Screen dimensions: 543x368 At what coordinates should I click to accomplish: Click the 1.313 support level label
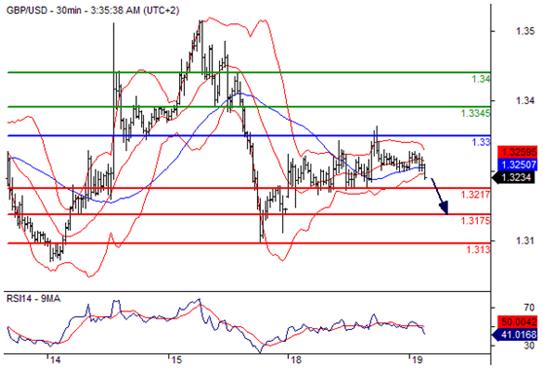[478, 249]
